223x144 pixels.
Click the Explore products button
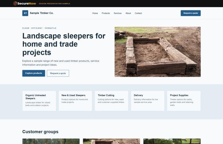click(33, 73)
